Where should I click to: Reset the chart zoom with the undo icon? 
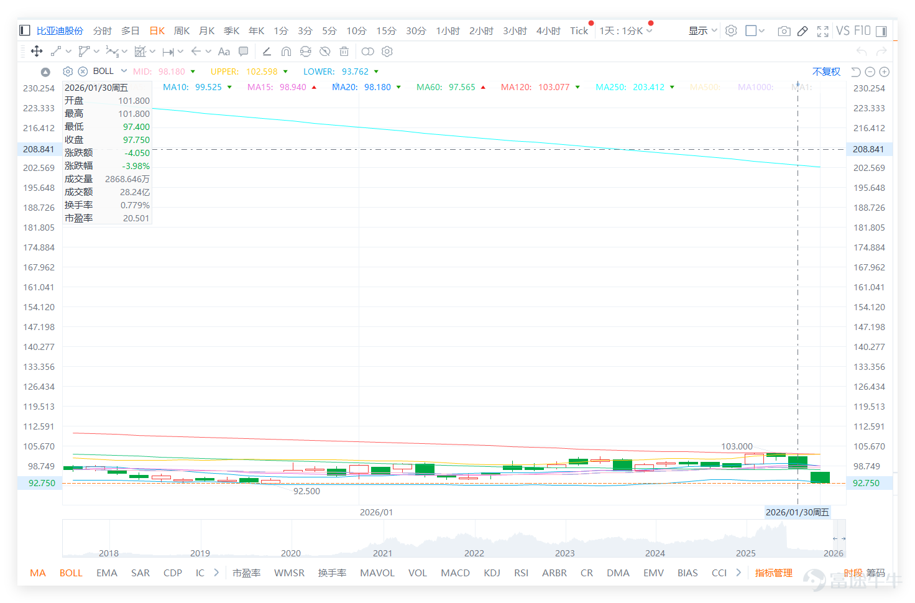pos(856,72)
